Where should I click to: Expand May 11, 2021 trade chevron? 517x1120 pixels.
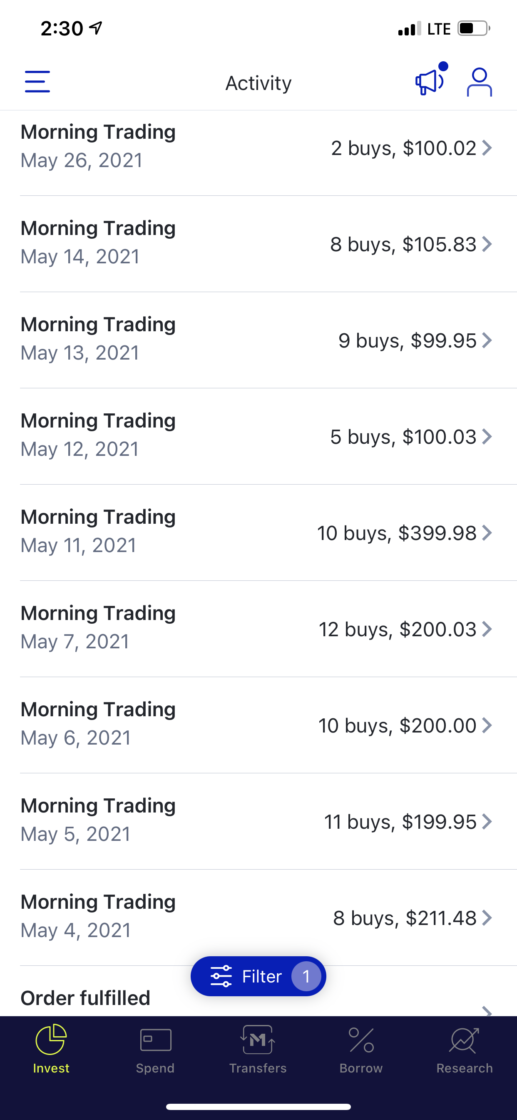point(487,533)
